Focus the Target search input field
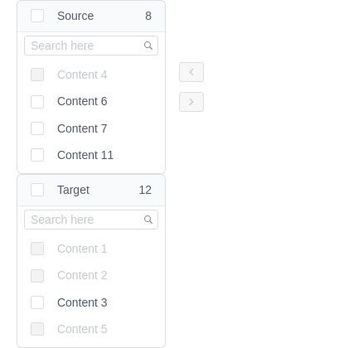 coord(91,220)
